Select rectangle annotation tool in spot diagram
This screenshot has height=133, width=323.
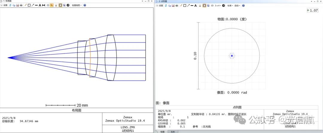pyautogui.click(x=185, y=6)
